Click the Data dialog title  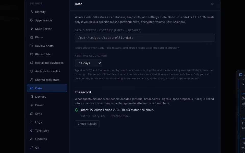click(78, 4)
